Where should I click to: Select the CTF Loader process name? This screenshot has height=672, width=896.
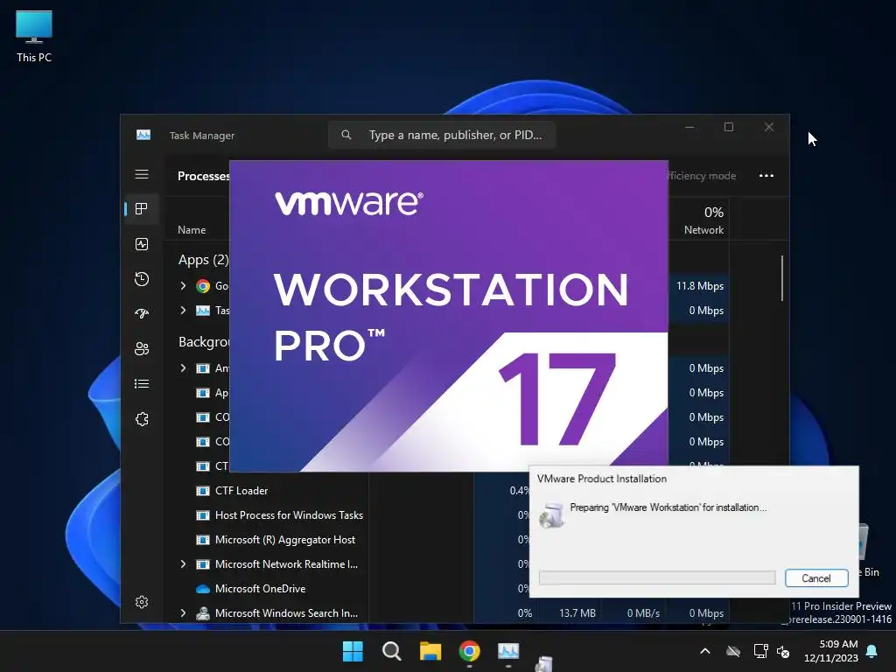click(x=241, y=490)
